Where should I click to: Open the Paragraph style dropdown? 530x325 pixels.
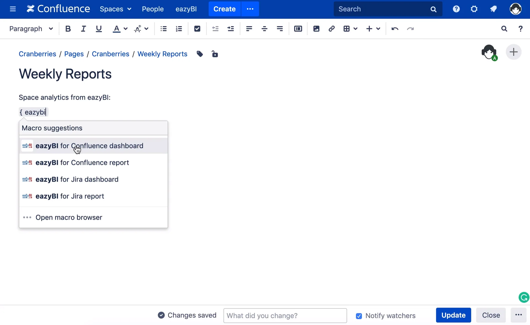(x=31, y=29)
